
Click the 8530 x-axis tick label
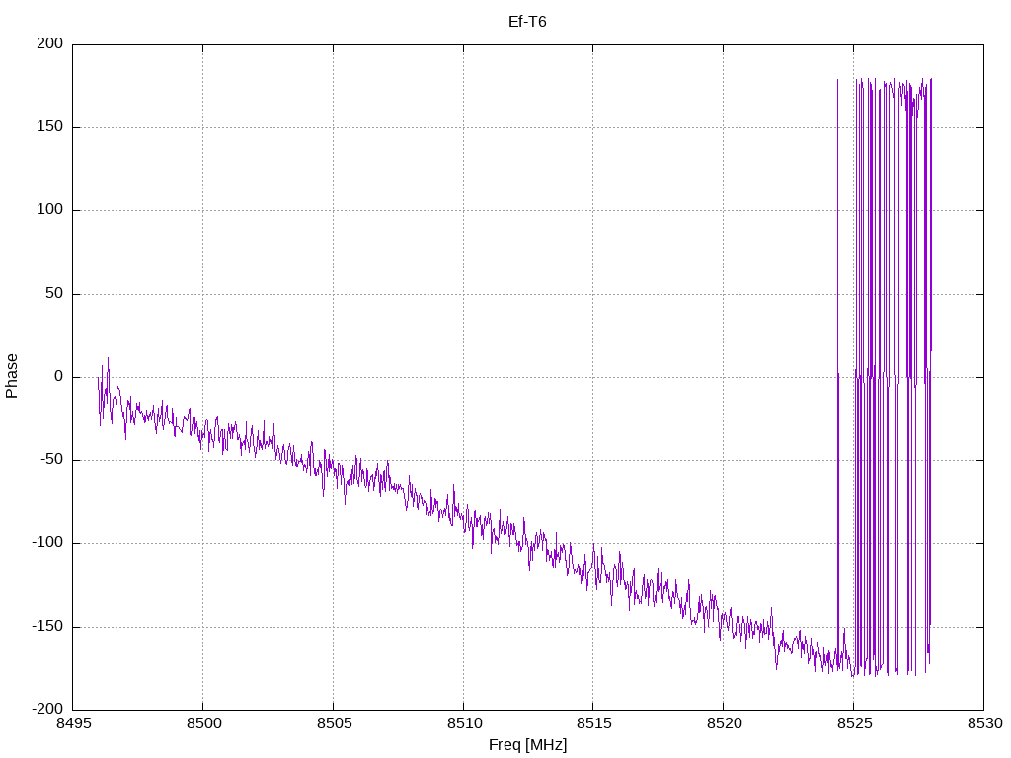pyautogui.click(x=984, y=723)
